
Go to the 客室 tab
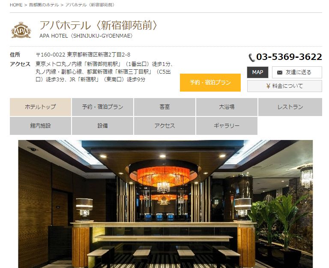tap(164, 107)
